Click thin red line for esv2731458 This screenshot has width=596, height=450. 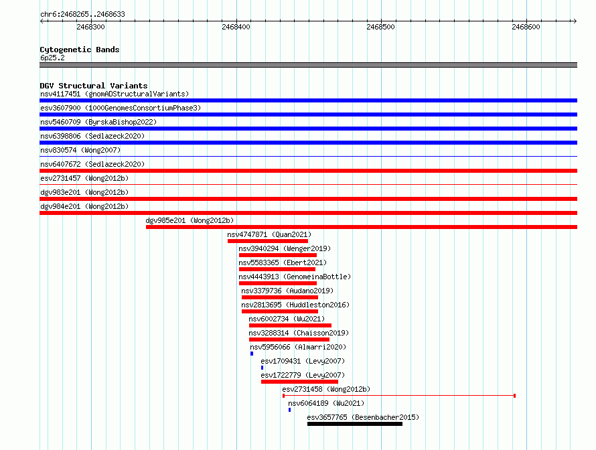(x=399, y=396)
